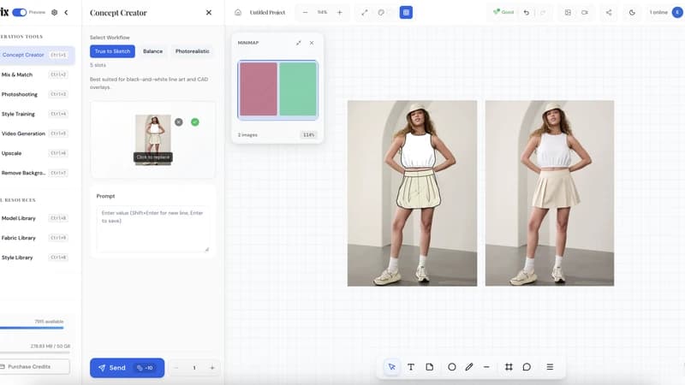Toggle the Preview switch

point(19,12)
